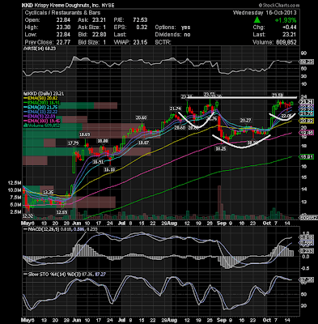Click the EPS value 0.32
318x324 pixels.
(142, 28)
